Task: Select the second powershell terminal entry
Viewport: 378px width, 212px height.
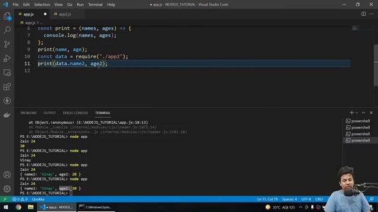Action: tap(360, 127)
